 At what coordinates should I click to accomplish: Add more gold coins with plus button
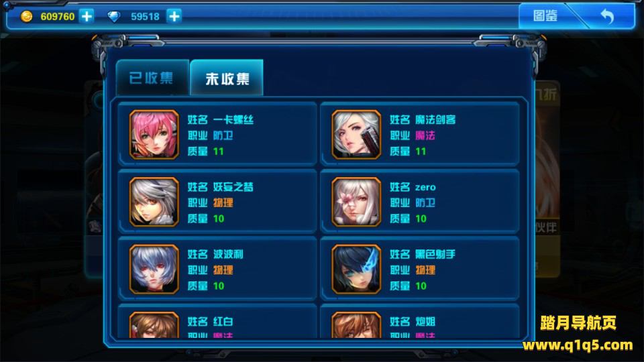tap(87, 16)
